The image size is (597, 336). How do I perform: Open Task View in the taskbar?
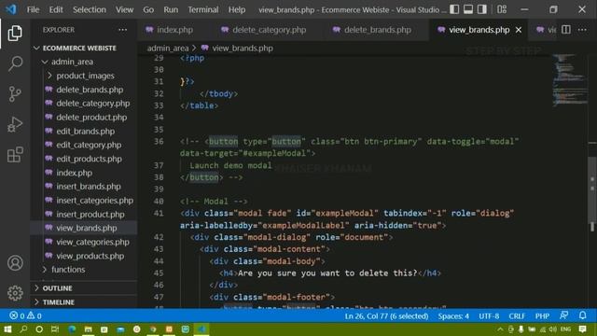pos(55,329)
